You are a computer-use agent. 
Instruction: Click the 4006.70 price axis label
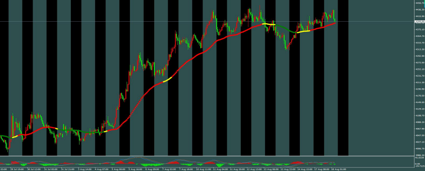coord(420,148)
